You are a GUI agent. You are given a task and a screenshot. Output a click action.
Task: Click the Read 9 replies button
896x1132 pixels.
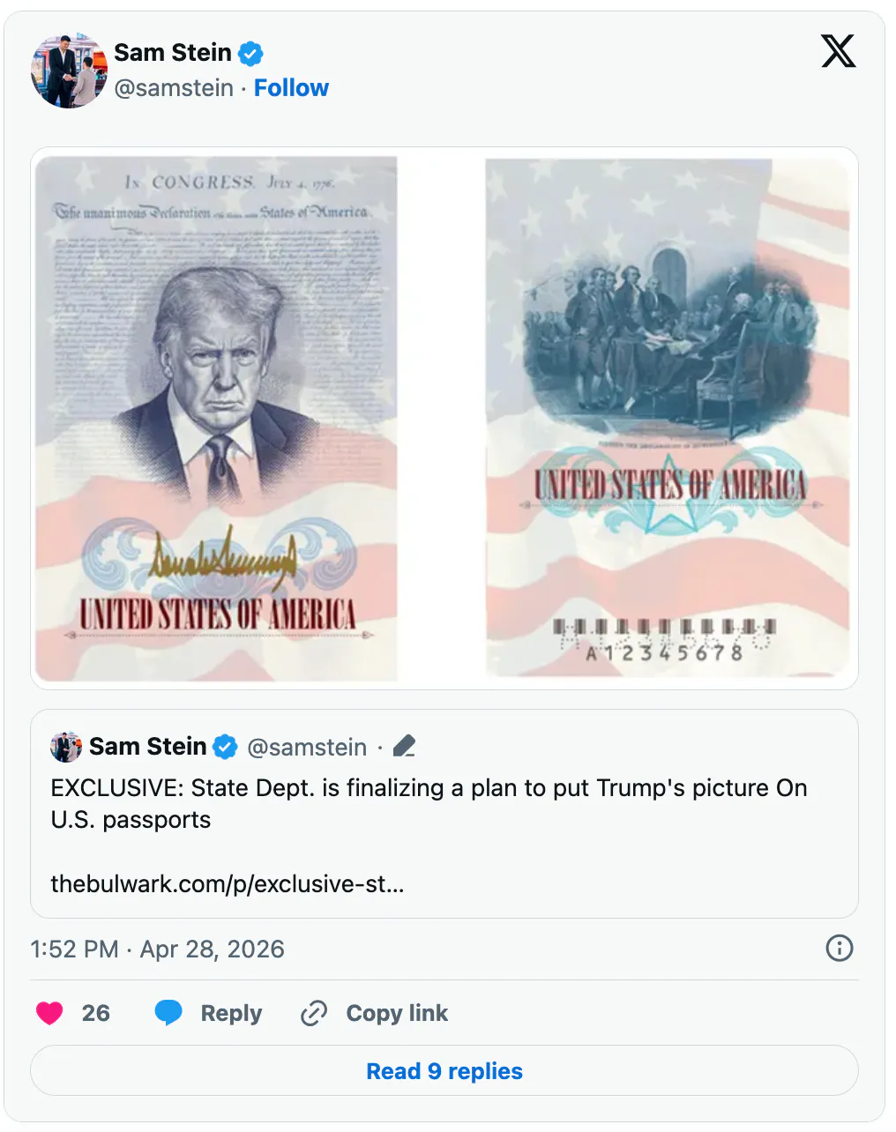coord(444,1070)
